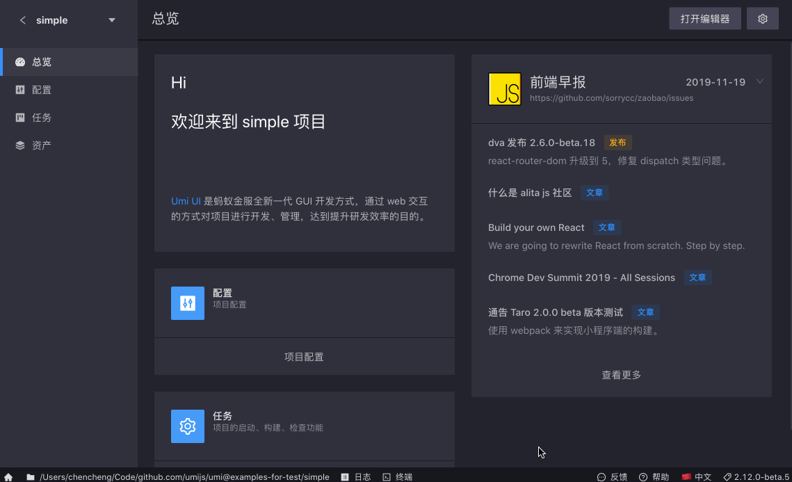
Task: Click the 文章 tag beside Taro article
Action: tap(645, 312)
